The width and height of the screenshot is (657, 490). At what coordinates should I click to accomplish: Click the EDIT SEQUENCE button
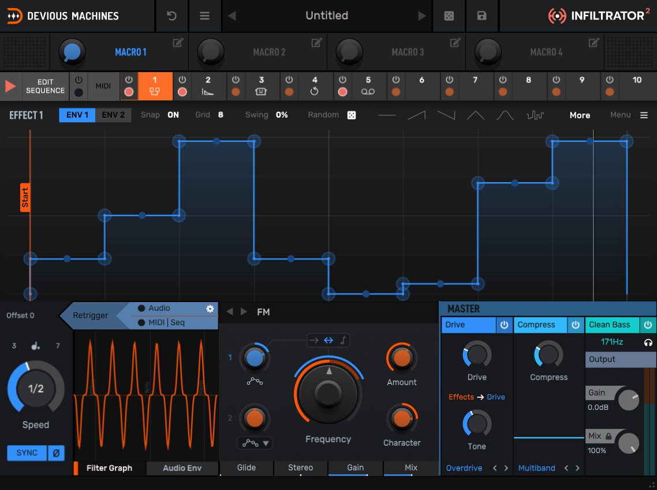pyautogui.click(x=45, y=86)
